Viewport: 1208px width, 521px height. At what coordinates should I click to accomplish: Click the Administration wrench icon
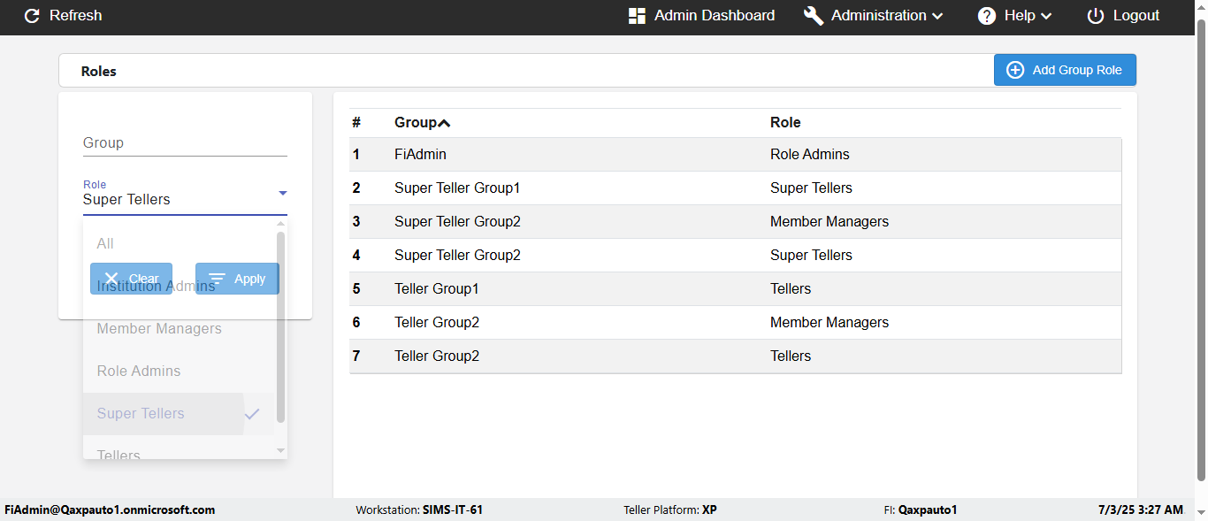814,16
